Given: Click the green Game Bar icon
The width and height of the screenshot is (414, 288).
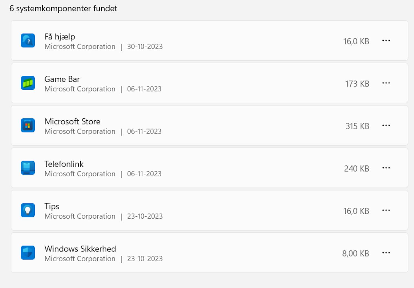Looking at the screenshot, I should pyautogui.click(x=28, y=83).
